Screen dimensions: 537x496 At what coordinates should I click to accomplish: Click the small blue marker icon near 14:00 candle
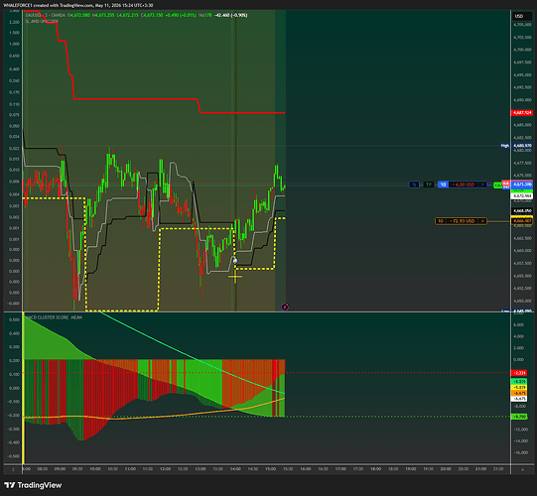[x=235, y=261]
